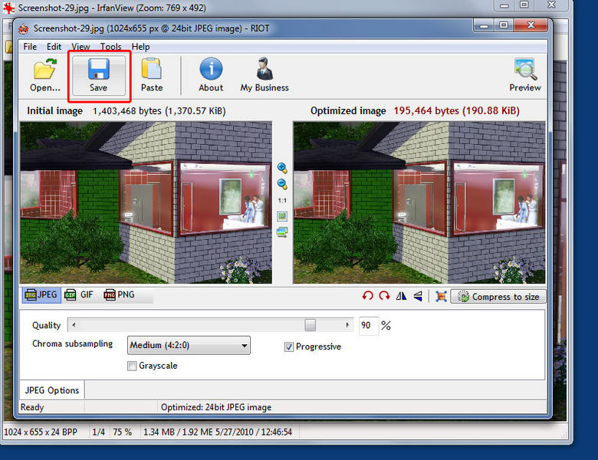The height and width of the screenshot is (460, 598).
Task: Click the Paste clipboard icon
Action: [151, 69]
